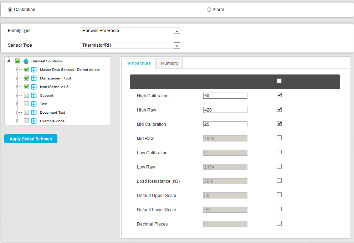Click the Document Test grid icon
This screenshot has height=243, width=354.
coord(34,113)
